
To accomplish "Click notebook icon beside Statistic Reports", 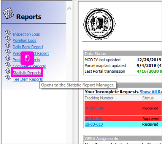I will (8, 71).
